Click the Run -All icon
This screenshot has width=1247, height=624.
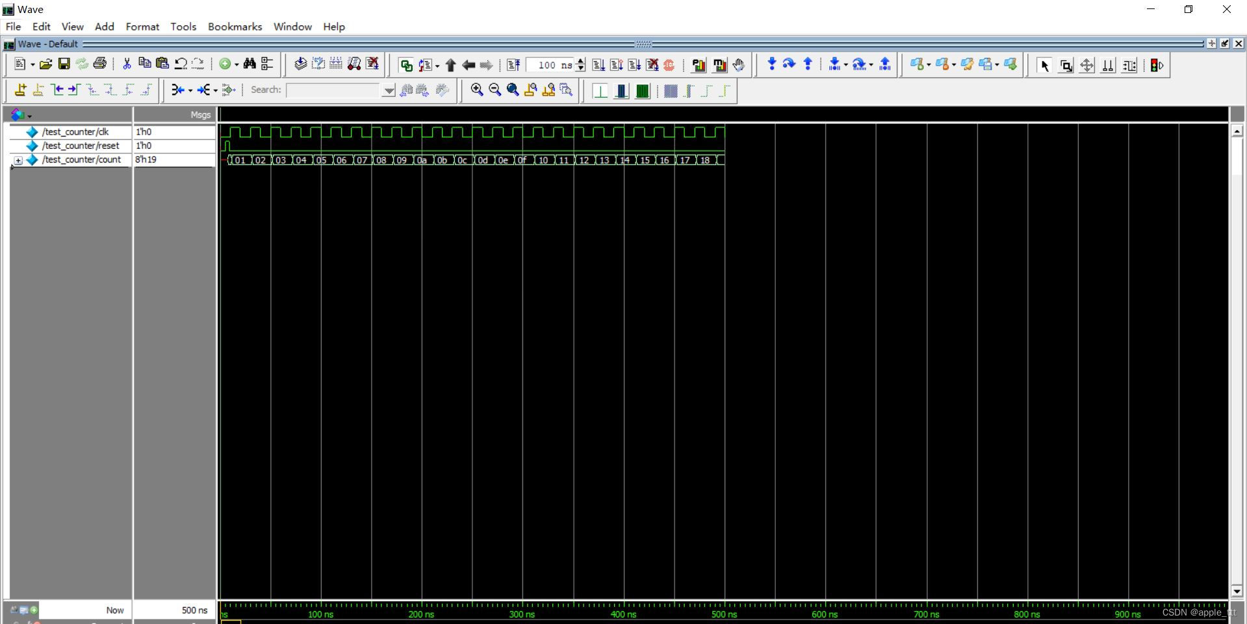coord(634,65)
